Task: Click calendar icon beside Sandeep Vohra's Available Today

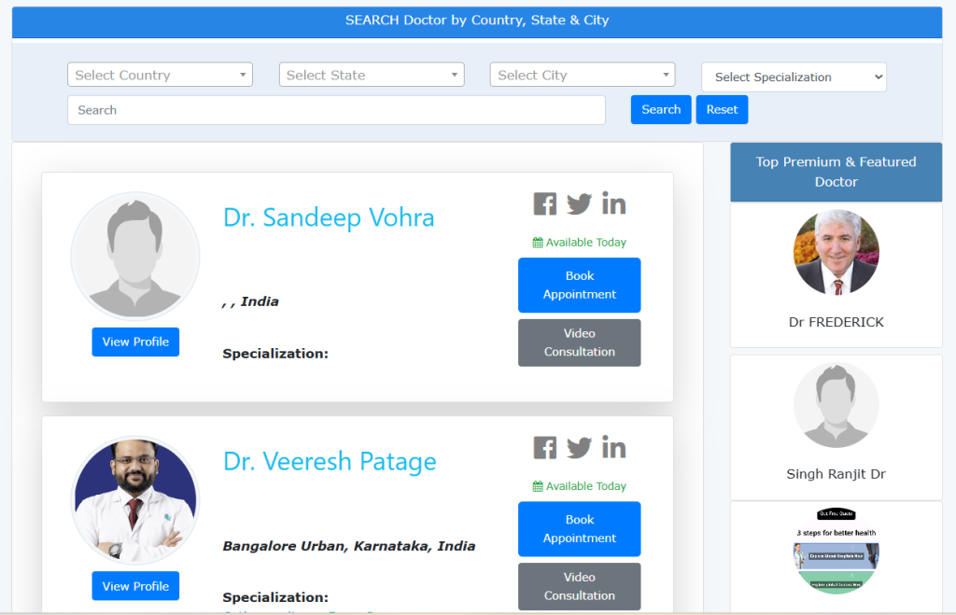Action: [x=538, y=243]
